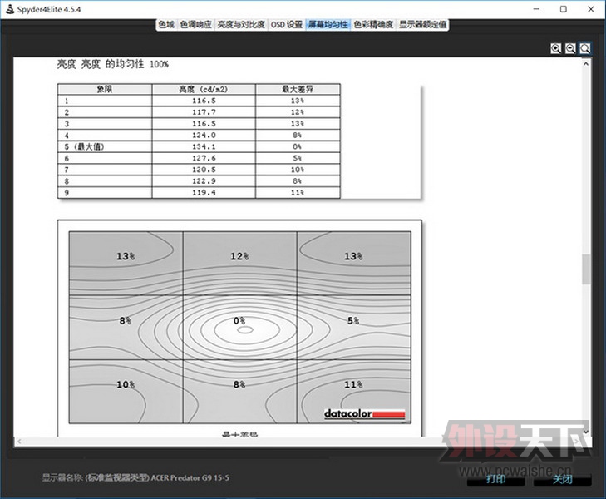Open the 色域 tab
Screen dimensions: 606x499
tap(166, 25)
